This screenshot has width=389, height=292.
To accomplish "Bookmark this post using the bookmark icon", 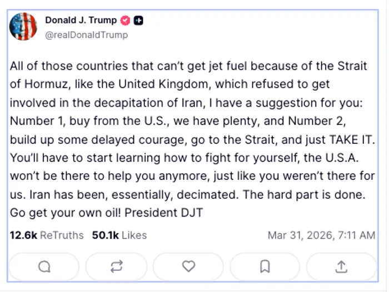I will pyautogui.click(x=265, y=267).
